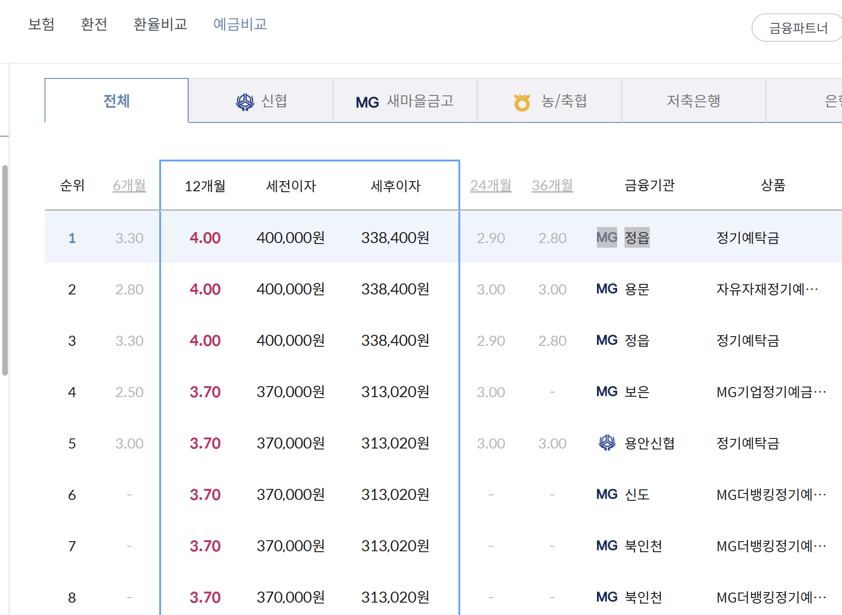Switch to the 신협 tab
This screenshot has width=842, height=615.
(x=261, y=101)
